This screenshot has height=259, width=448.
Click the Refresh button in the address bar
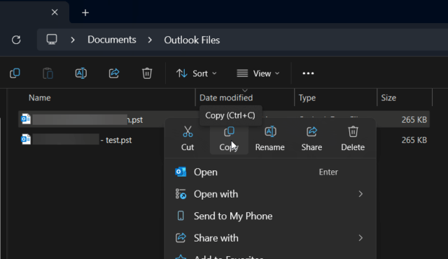pos(16,40)
